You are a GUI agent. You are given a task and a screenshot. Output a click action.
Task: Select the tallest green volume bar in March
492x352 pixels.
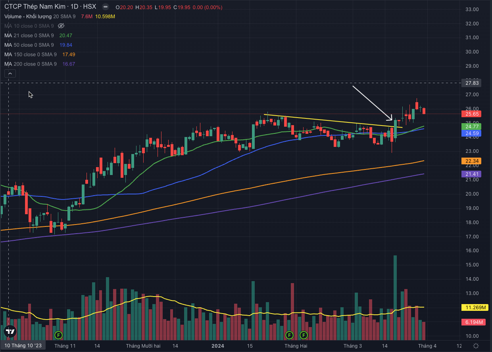tap(395, 298)
